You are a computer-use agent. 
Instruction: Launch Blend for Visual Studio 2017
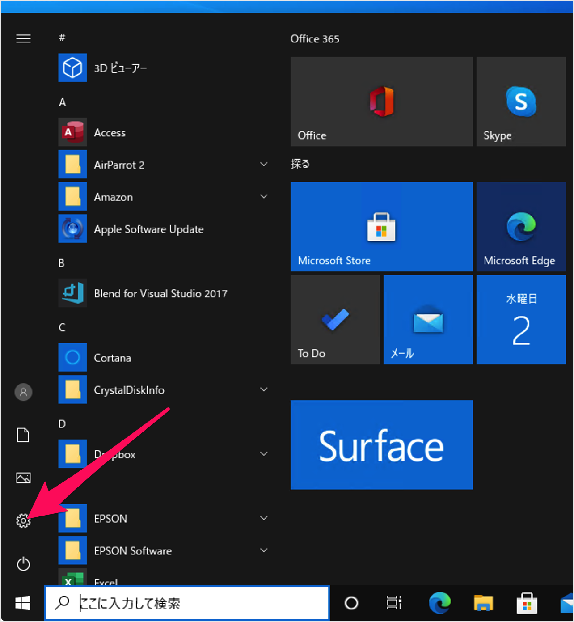[160, 293]
